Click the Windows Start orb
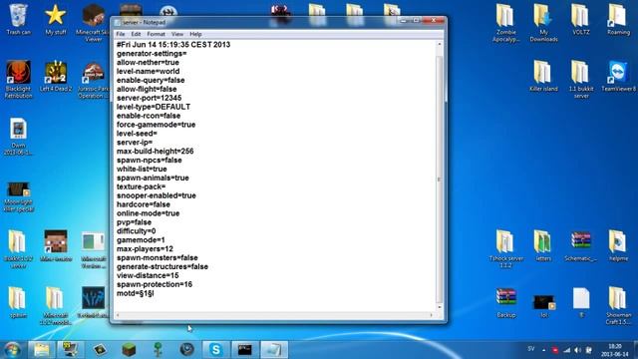The image size is (638, 359). 12,350
